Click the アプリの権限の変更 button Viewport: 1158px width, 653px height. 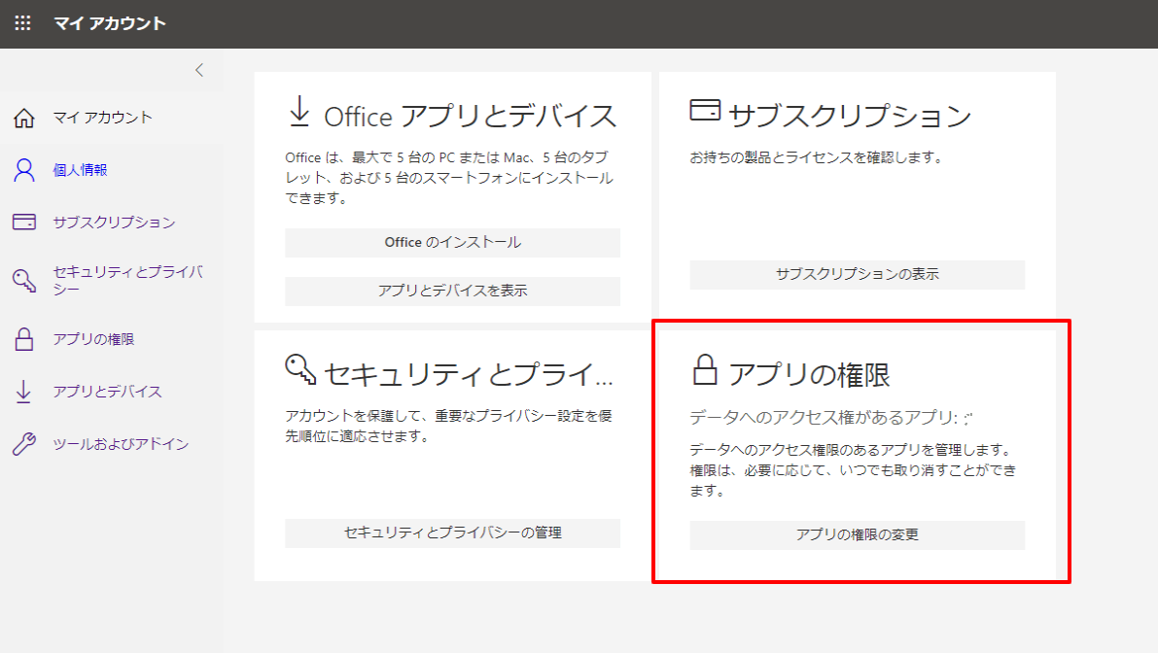857,533
